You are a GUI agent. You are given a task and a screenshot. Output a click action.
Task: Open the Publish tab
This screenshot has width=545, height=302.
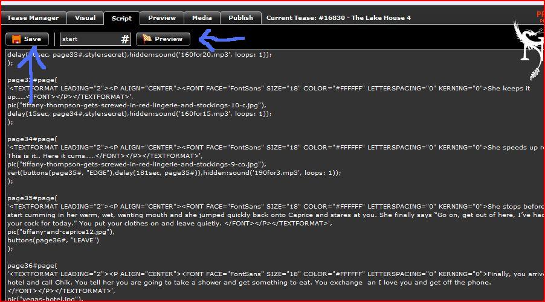(x=240, y=18)
